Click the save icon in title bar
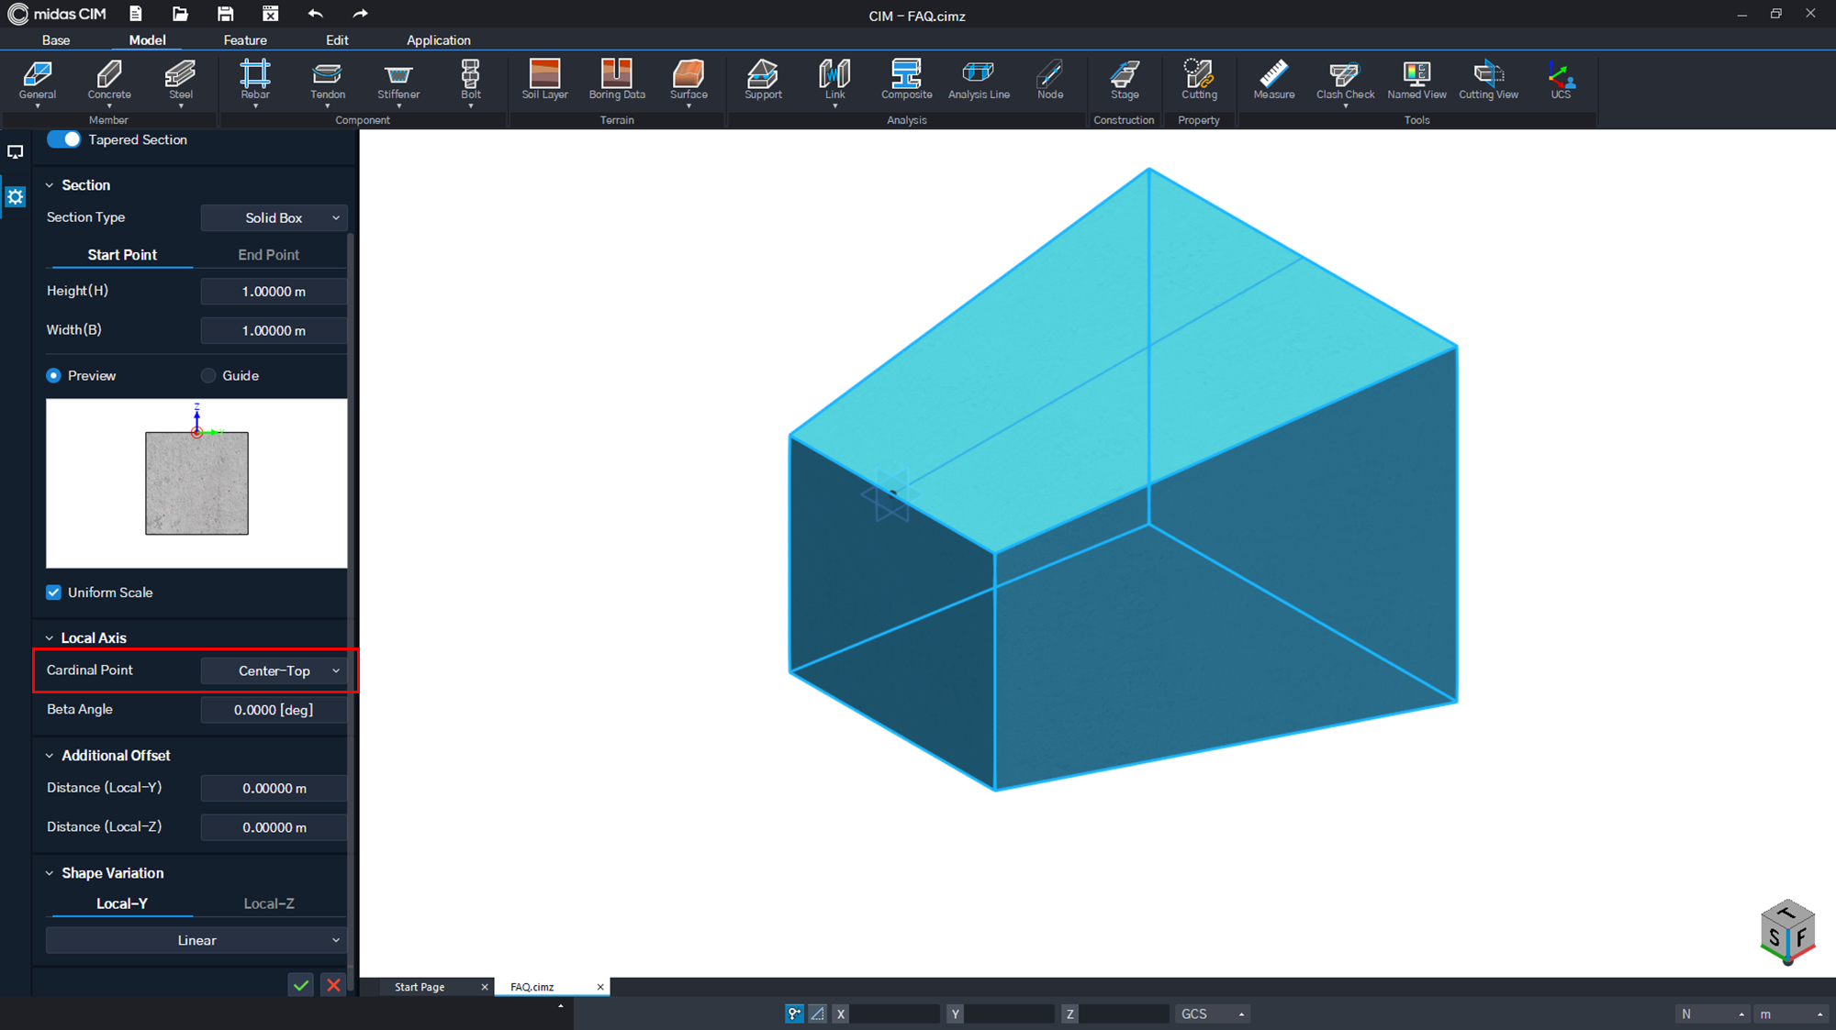Image resolution: width=1836 pixels, height=1030 pixels. 225,14
